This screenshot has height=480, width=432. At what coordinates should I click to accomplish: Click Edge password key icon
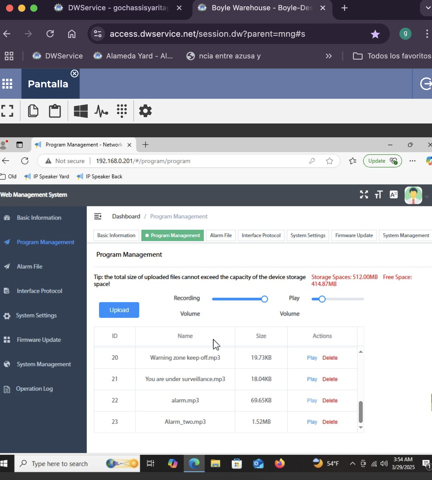312,161
